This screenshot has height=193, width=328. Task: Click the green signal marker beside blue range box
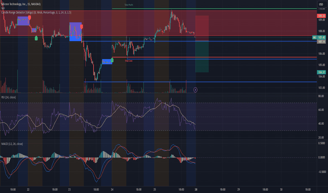(x=112, y=60)
